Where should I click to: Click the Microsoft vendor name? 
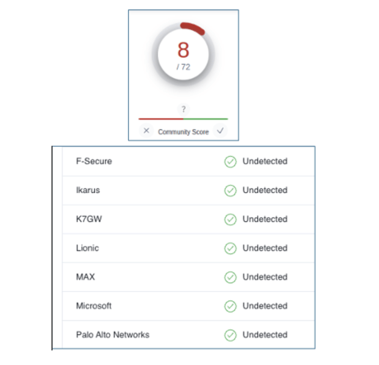[x=94, y=306]
